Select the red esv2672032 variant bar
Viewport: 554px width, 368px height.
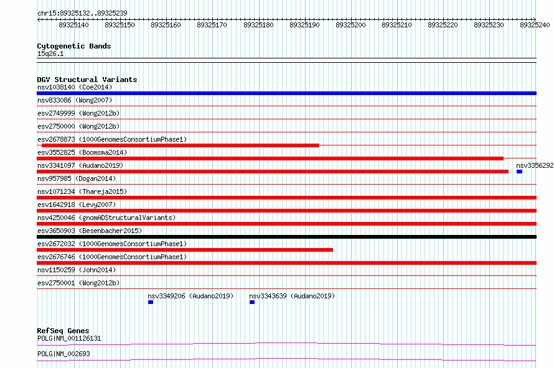185,250
